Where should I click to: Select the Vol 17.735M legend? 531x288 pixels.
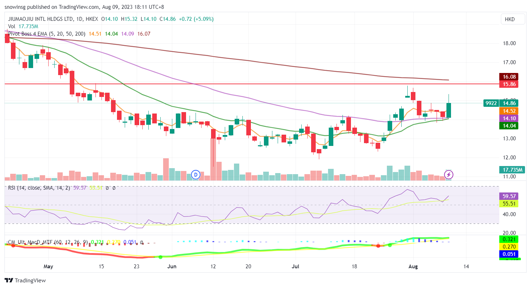pyautogui.click(x=23, y=26)
